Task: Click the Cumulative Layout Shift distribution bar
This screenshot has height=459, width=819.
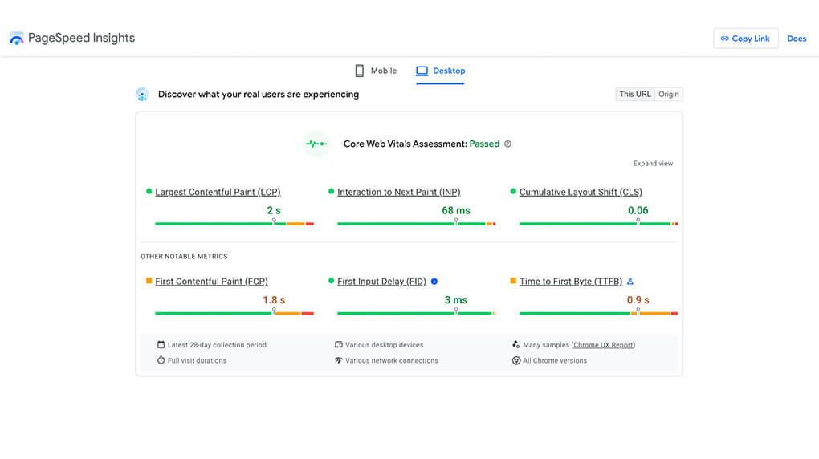Action: point(598,224)
